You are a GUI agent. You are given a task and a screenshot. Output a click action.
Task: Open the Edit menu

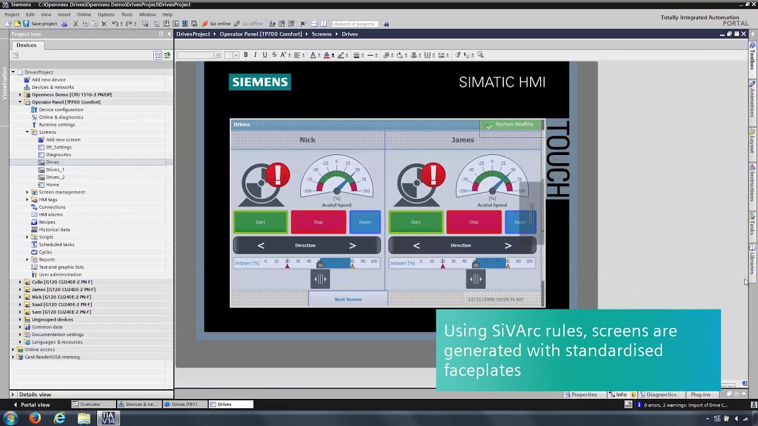tap(30, 14)
